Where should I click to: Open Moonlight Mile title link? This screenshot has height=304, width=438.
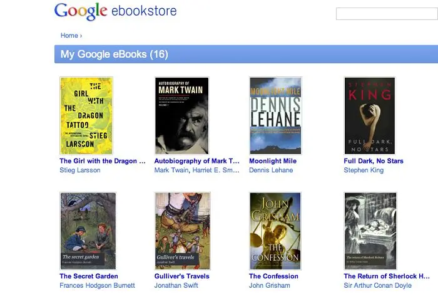pyautogui.click(x=273, y=161)
